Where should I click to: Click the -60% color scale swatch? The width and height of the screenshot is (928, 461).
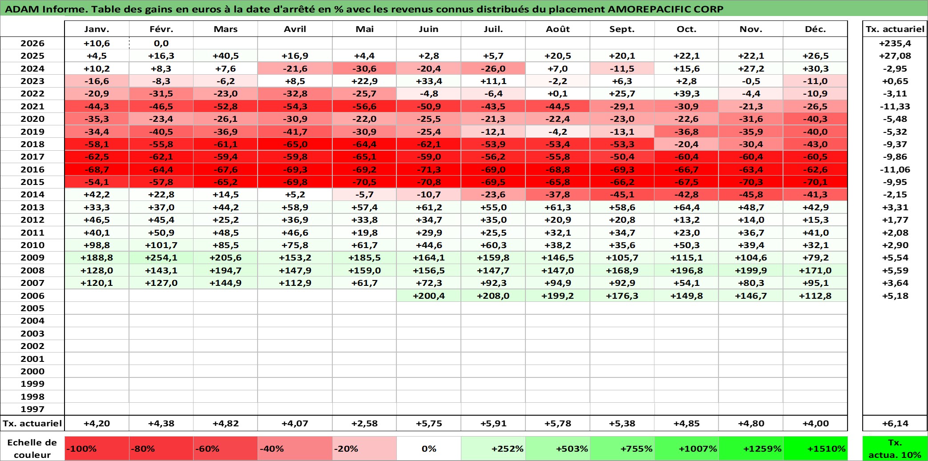point(226,449)
